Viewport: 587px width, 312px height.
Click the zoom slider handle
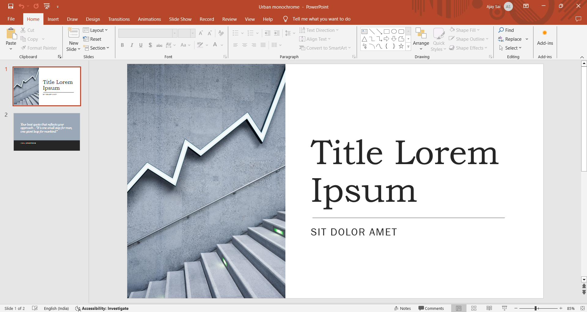(536, 308)
